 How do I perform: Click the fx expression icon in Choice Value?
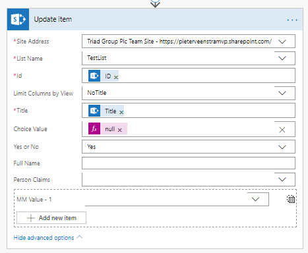tap(94, 128)
